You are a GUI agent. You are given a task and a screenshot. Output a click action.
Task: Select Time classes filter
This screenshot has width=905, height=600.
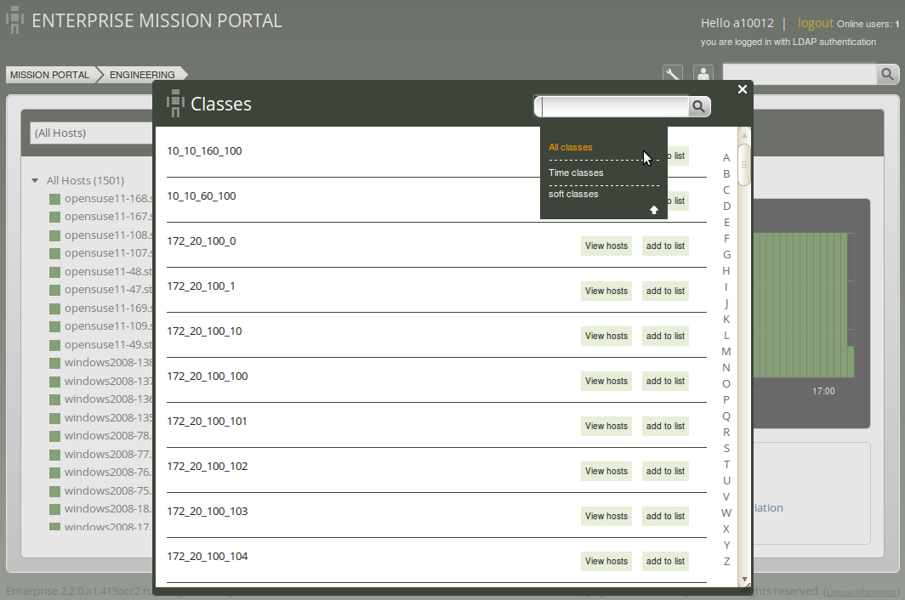pos(576,173)
